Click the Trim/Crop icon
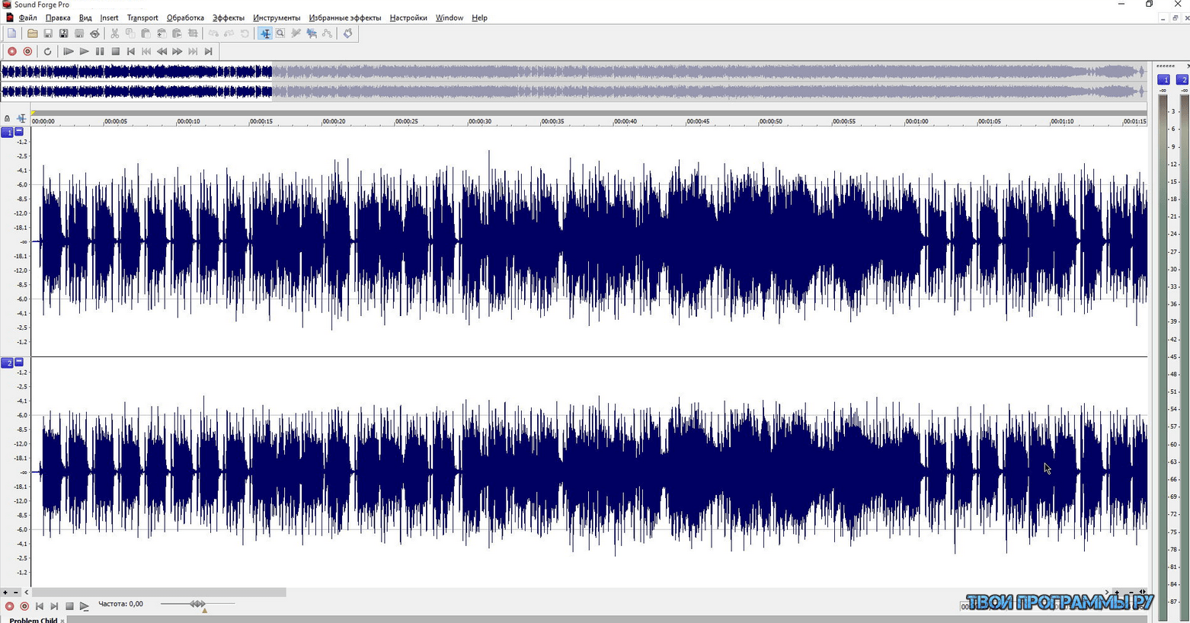 (x=193, y=34)
